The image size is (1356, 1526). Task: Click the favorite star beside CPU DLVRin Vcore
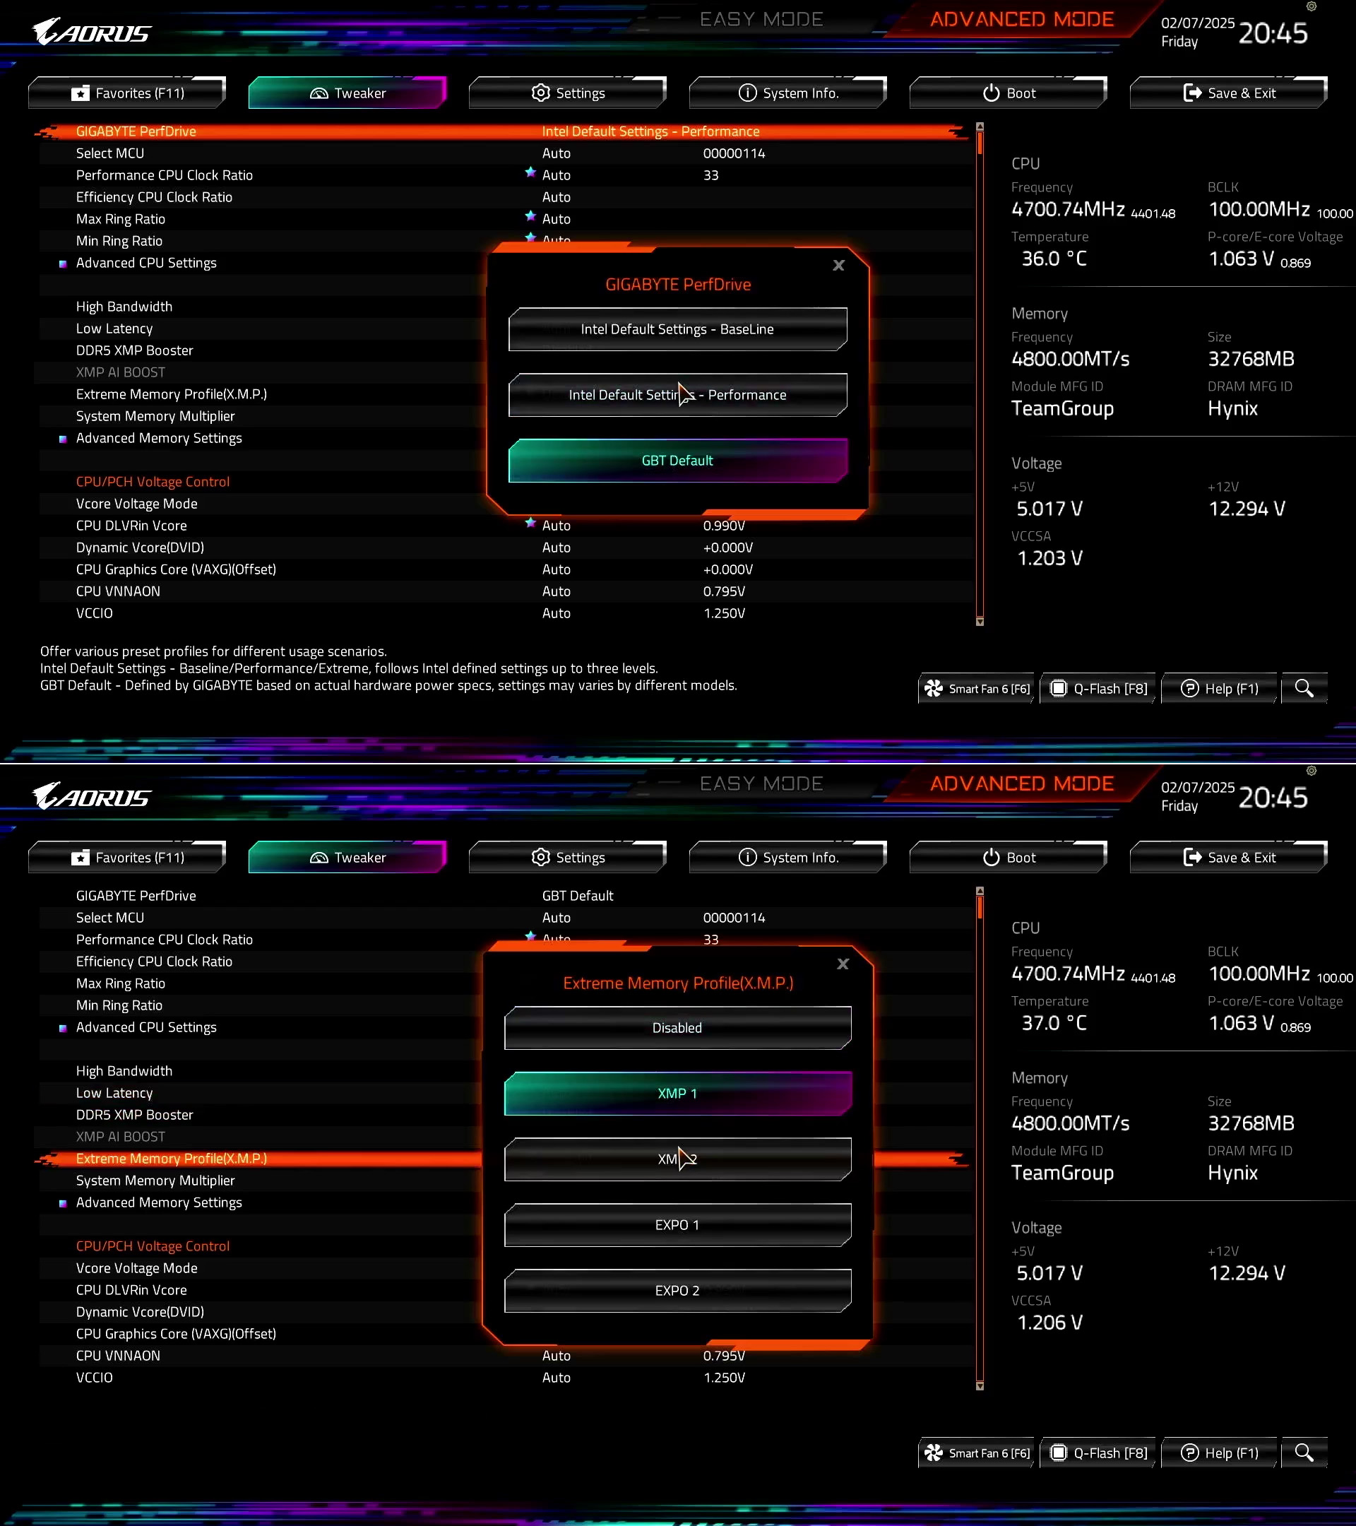click(530, 523)
